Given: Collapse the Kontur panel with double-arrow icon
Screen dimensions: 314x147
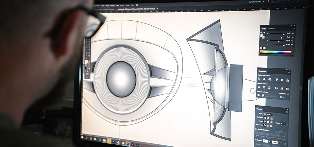Looking at the screenshot, I should coord(284,109).
